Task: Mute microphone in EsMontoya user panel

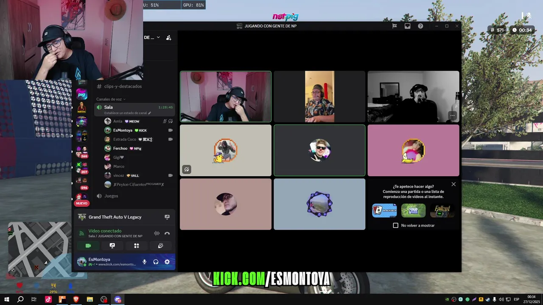Action: coord(145,262)
